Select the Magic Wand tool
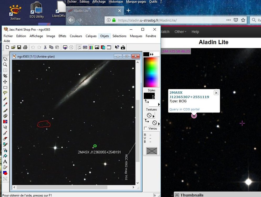The image size is (261, 197). tap(5, 99)
